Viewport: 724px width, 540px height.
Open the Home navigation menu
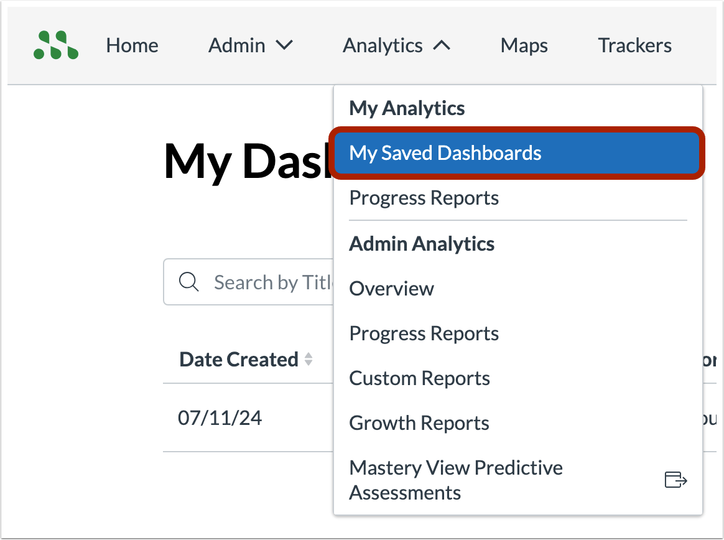[x=132, y=45]
